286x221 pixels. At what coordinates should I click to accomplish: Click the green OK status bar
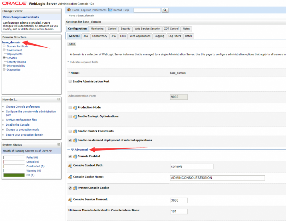(x=14, y=175)
